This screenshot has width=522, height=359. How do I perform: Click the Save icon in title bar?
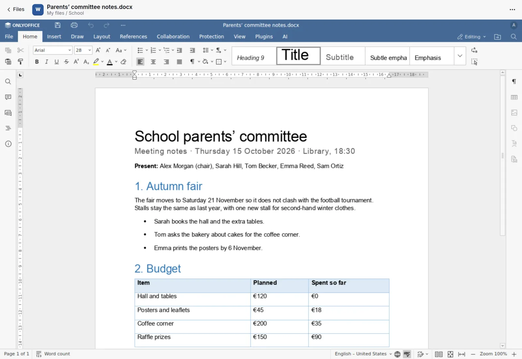click(58, 25)
